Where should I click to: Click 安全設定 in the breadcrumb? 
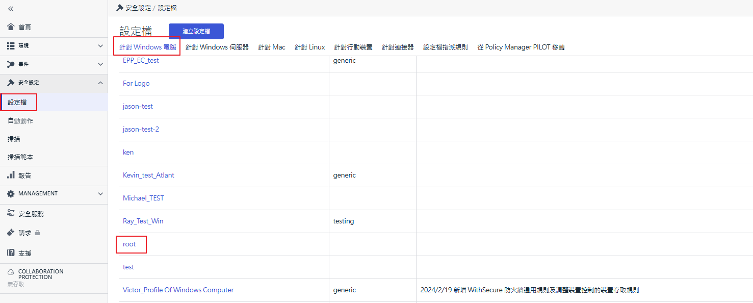(138, 8)
